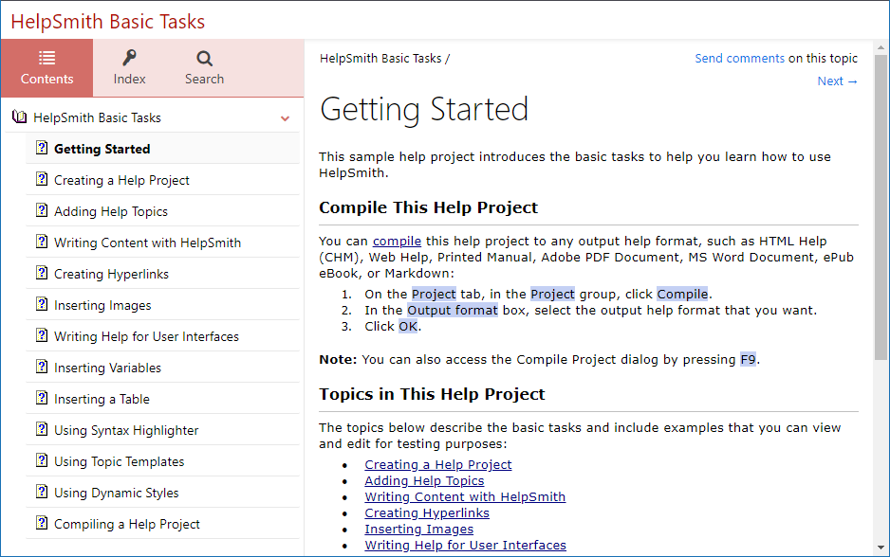Select Creating a Help Project tree item
Screen dimensions: 890x557
(162, 180)
